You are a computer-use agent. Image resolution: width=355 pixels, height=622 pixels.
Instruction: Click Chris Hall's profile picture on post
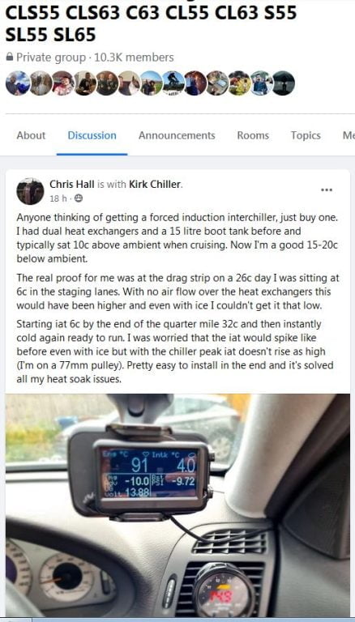click(x=30, y=191)
